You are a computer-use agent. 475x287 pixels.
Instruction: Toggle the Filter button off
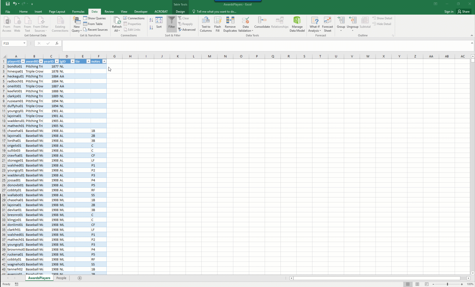pyautogui.click(x=172, y=23)
